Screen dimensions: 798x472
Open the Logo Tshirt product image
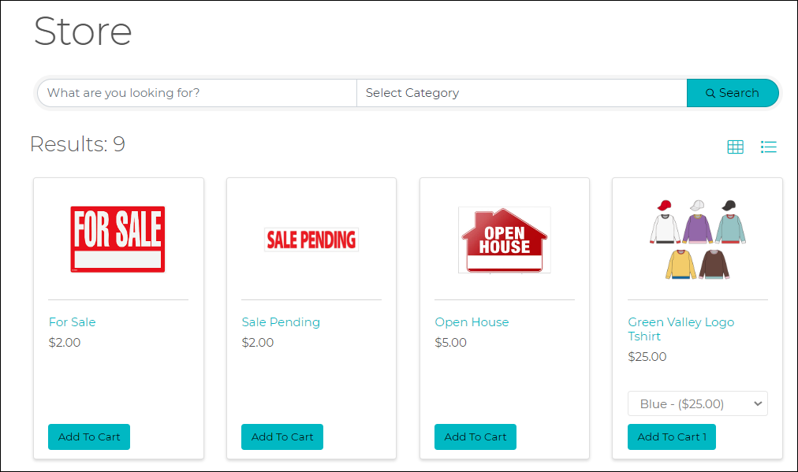click(x=697, y=240)
